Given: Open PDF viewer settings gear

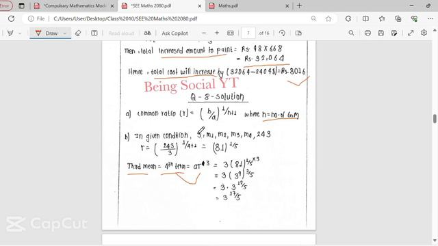Looking at the screenshot, I should coord(424,33).
